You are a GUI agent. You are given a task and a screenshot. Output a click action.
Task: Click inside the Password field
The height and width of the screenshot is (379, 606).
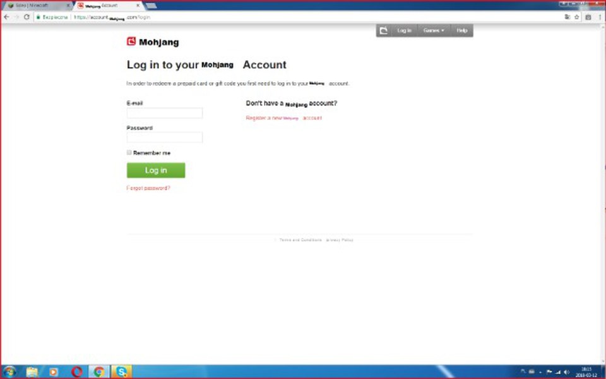pyautogui.click(x=165, y=138)
